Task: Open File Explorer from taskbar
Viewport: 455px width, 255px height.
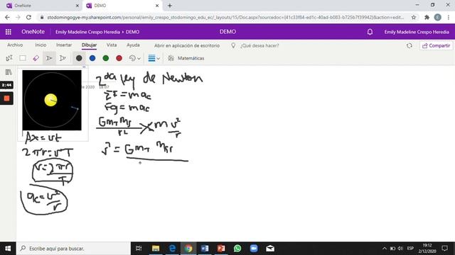Action: click(x=156, y=249)
